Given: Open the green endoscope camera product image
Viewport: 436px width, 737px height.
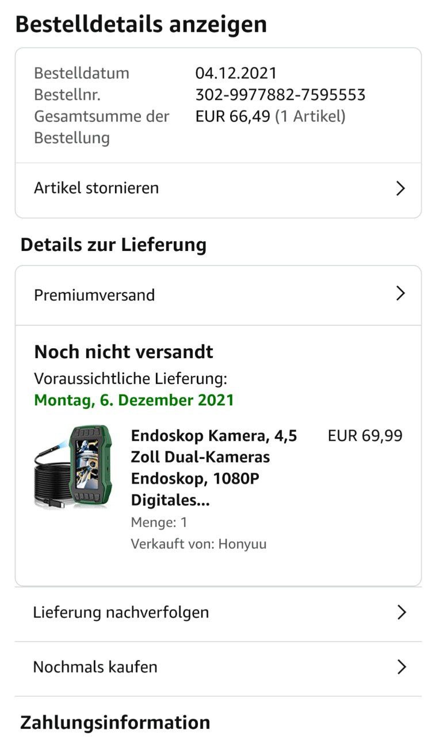Looking at the screenshot, I should (73, 466).
